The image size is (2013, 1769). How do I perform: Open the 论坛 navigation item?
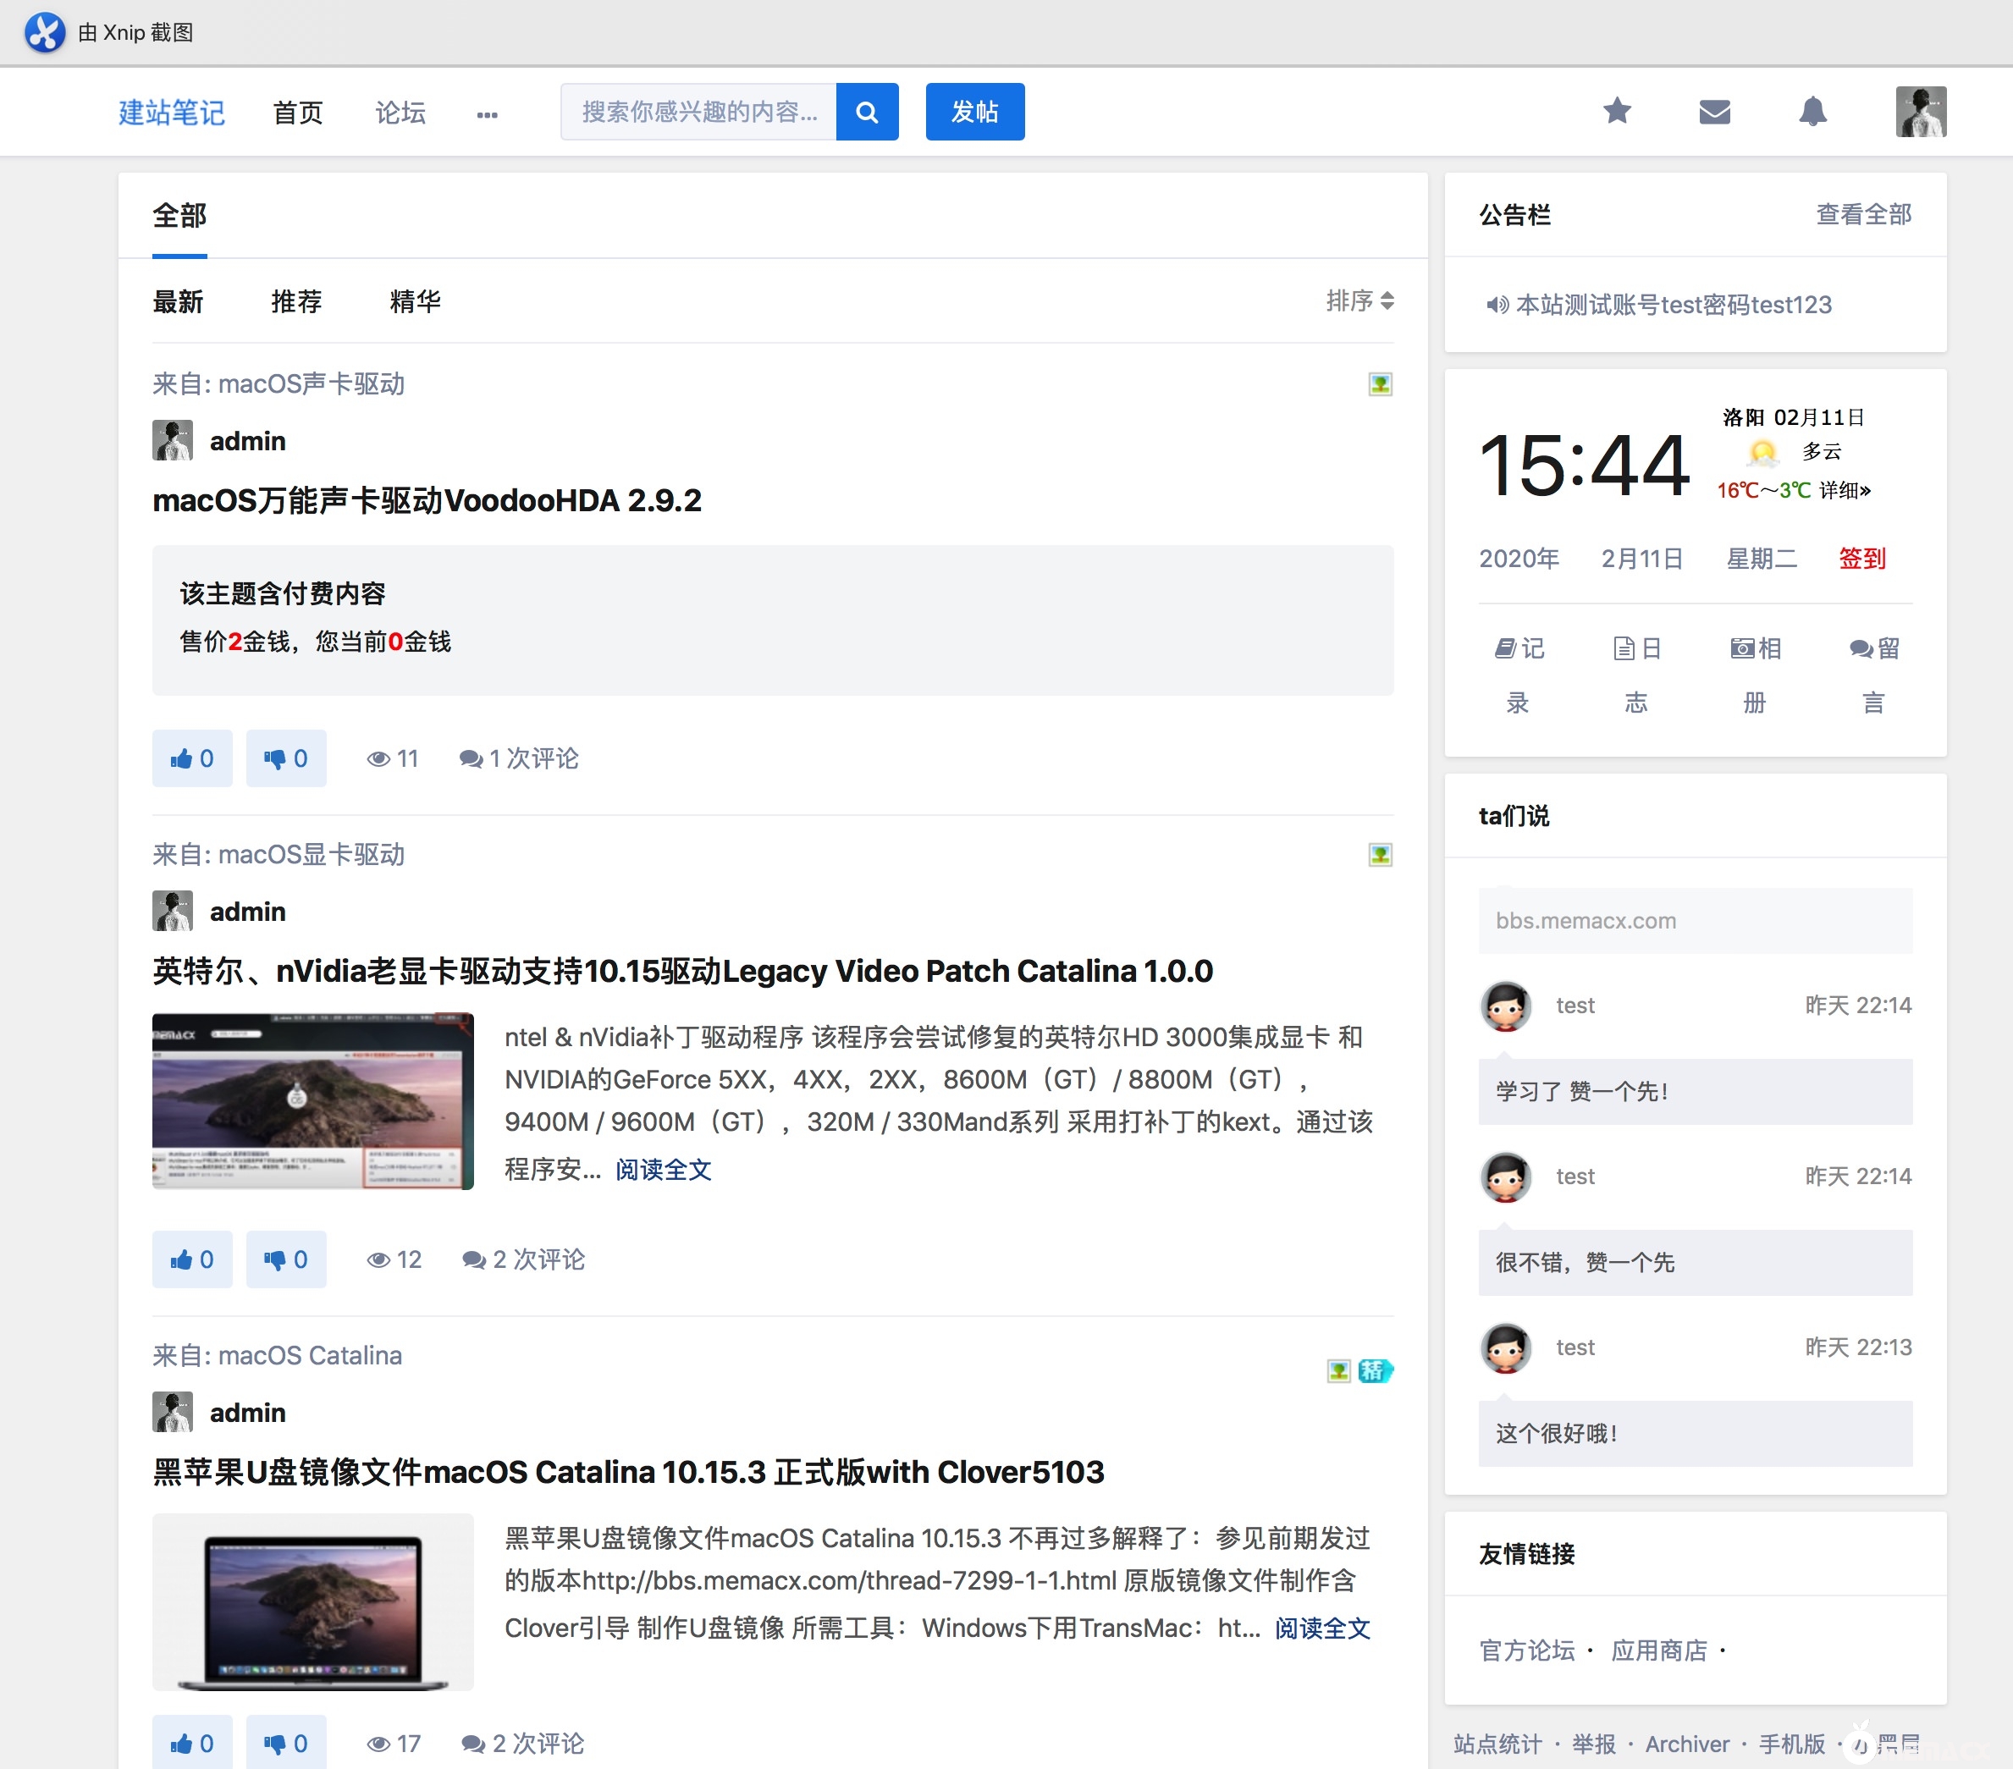coord(400,113)
